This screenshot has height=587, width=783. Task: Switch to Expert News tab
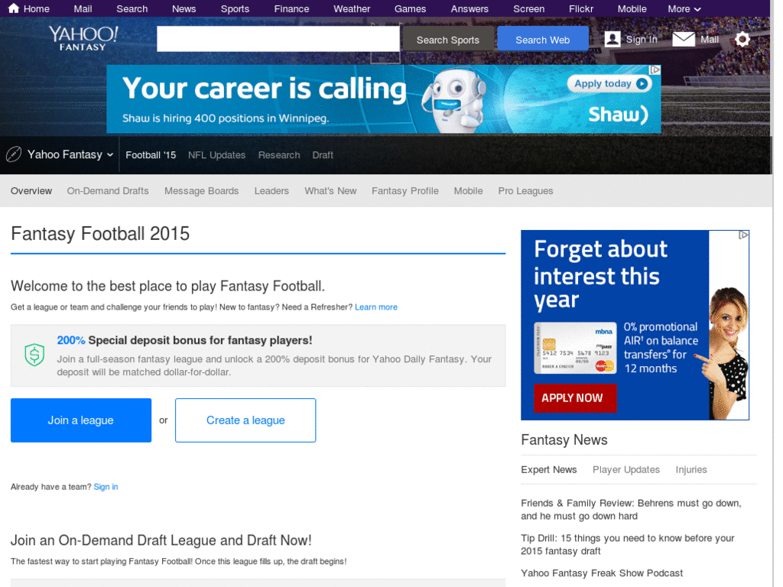point(549,470)
